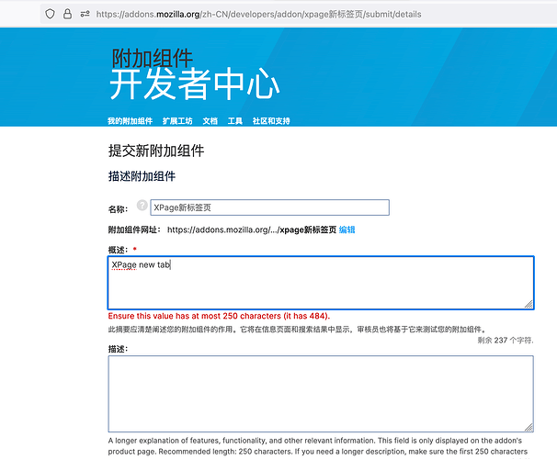Click the red 250 characters error message
This screenshot has width=557, height=459.
219,316
